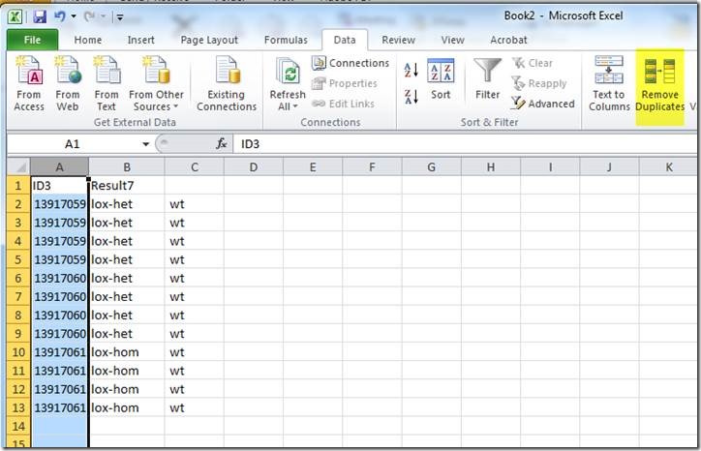Click the Sort Z to A icon

tap(411, 96)
